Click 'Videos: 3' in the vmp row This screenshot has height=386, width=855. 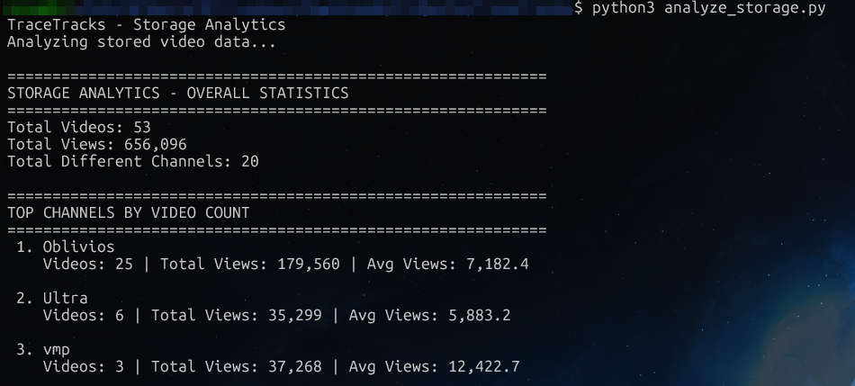pos(84,366)
